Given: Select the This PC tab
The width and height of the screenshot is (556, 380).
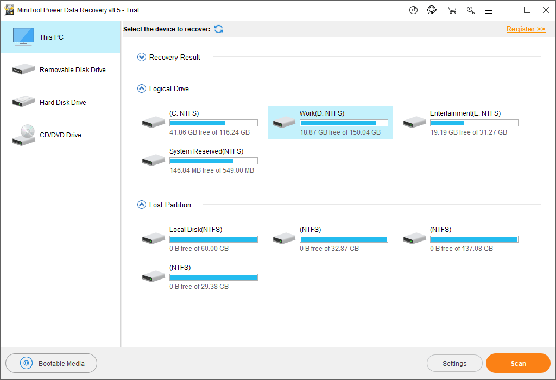Looking at the screenshot, I should 61,37.
